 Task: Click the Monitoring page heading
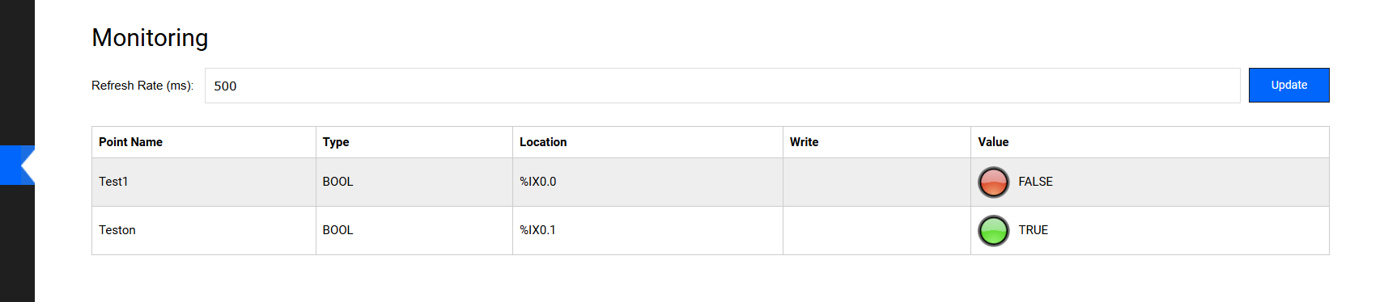click(150, 38)
